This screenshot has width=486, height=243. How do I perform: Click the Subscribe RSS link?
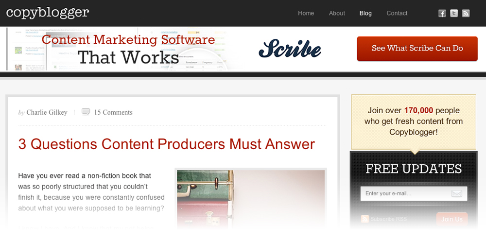388,219
